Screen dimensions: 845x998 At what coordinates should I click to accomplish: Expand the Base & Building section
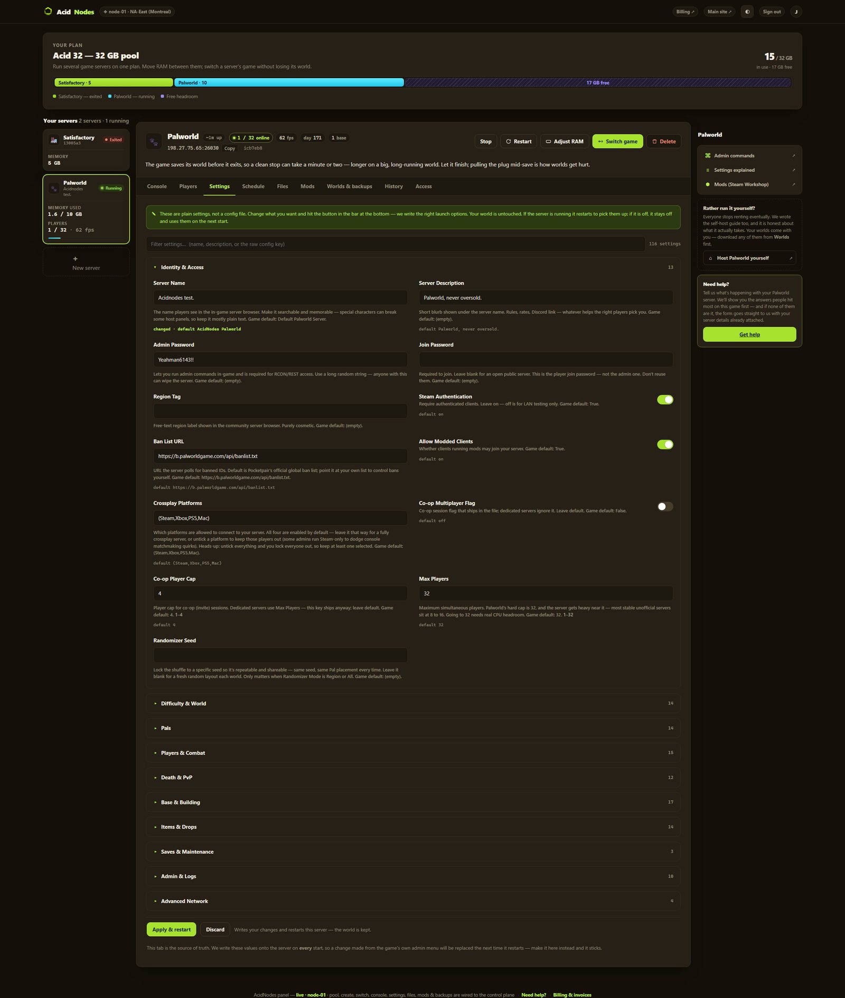point(413,803)
